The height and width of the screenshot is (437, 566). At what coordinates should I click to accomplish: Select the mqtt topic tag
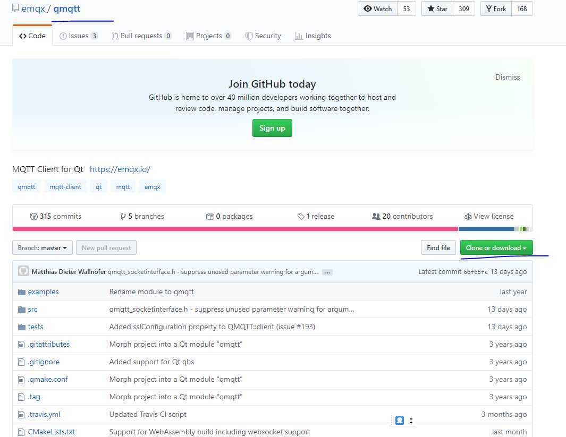pyautogui.click(x=123, y=187)
